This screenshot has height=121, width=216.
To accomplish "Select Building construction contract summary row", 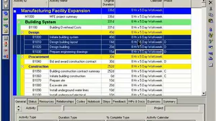I will 108,71.
